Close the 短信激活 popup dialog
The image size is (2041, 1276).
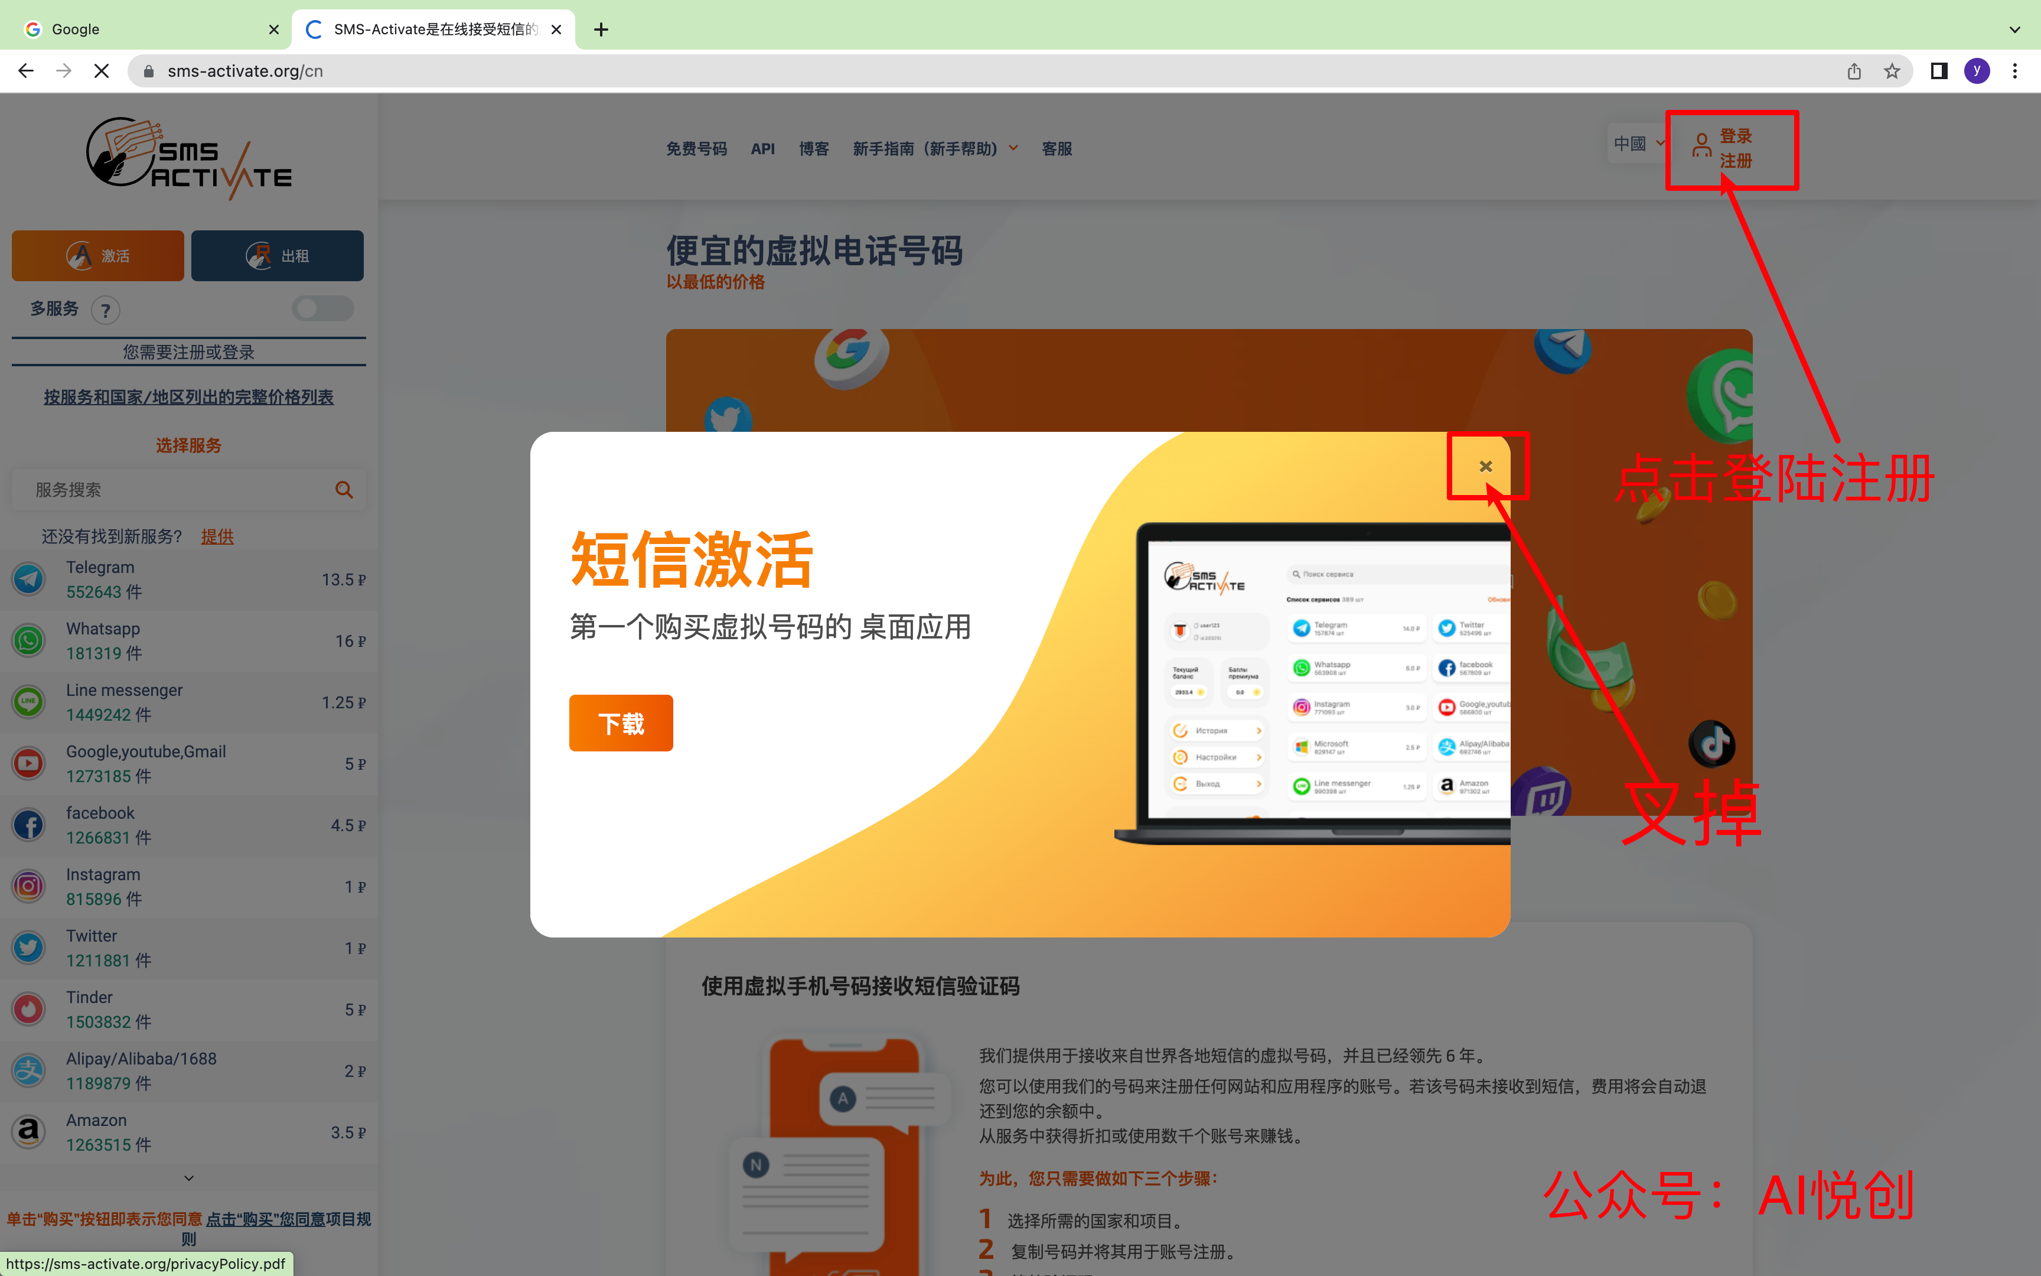(1485, 467)
